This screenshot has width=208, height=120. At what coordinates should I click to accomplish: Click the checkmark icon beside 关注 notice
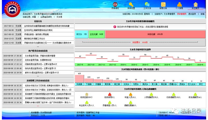(115, 27)
